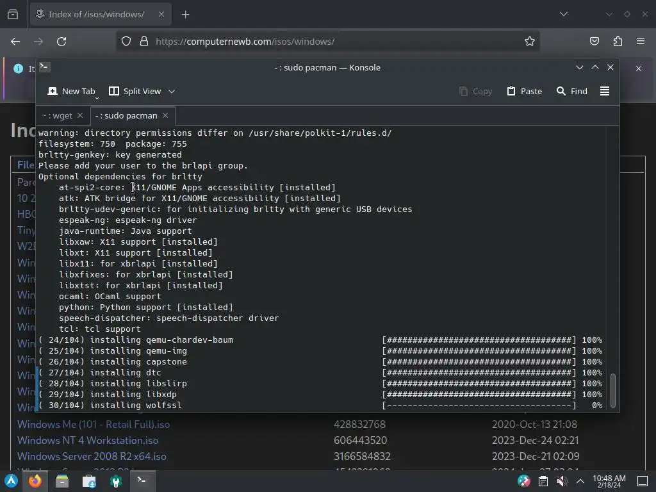Click the line espeak-ng: espeak-ng driver
The height and width of the screenshot is (492, 656).
127,220
